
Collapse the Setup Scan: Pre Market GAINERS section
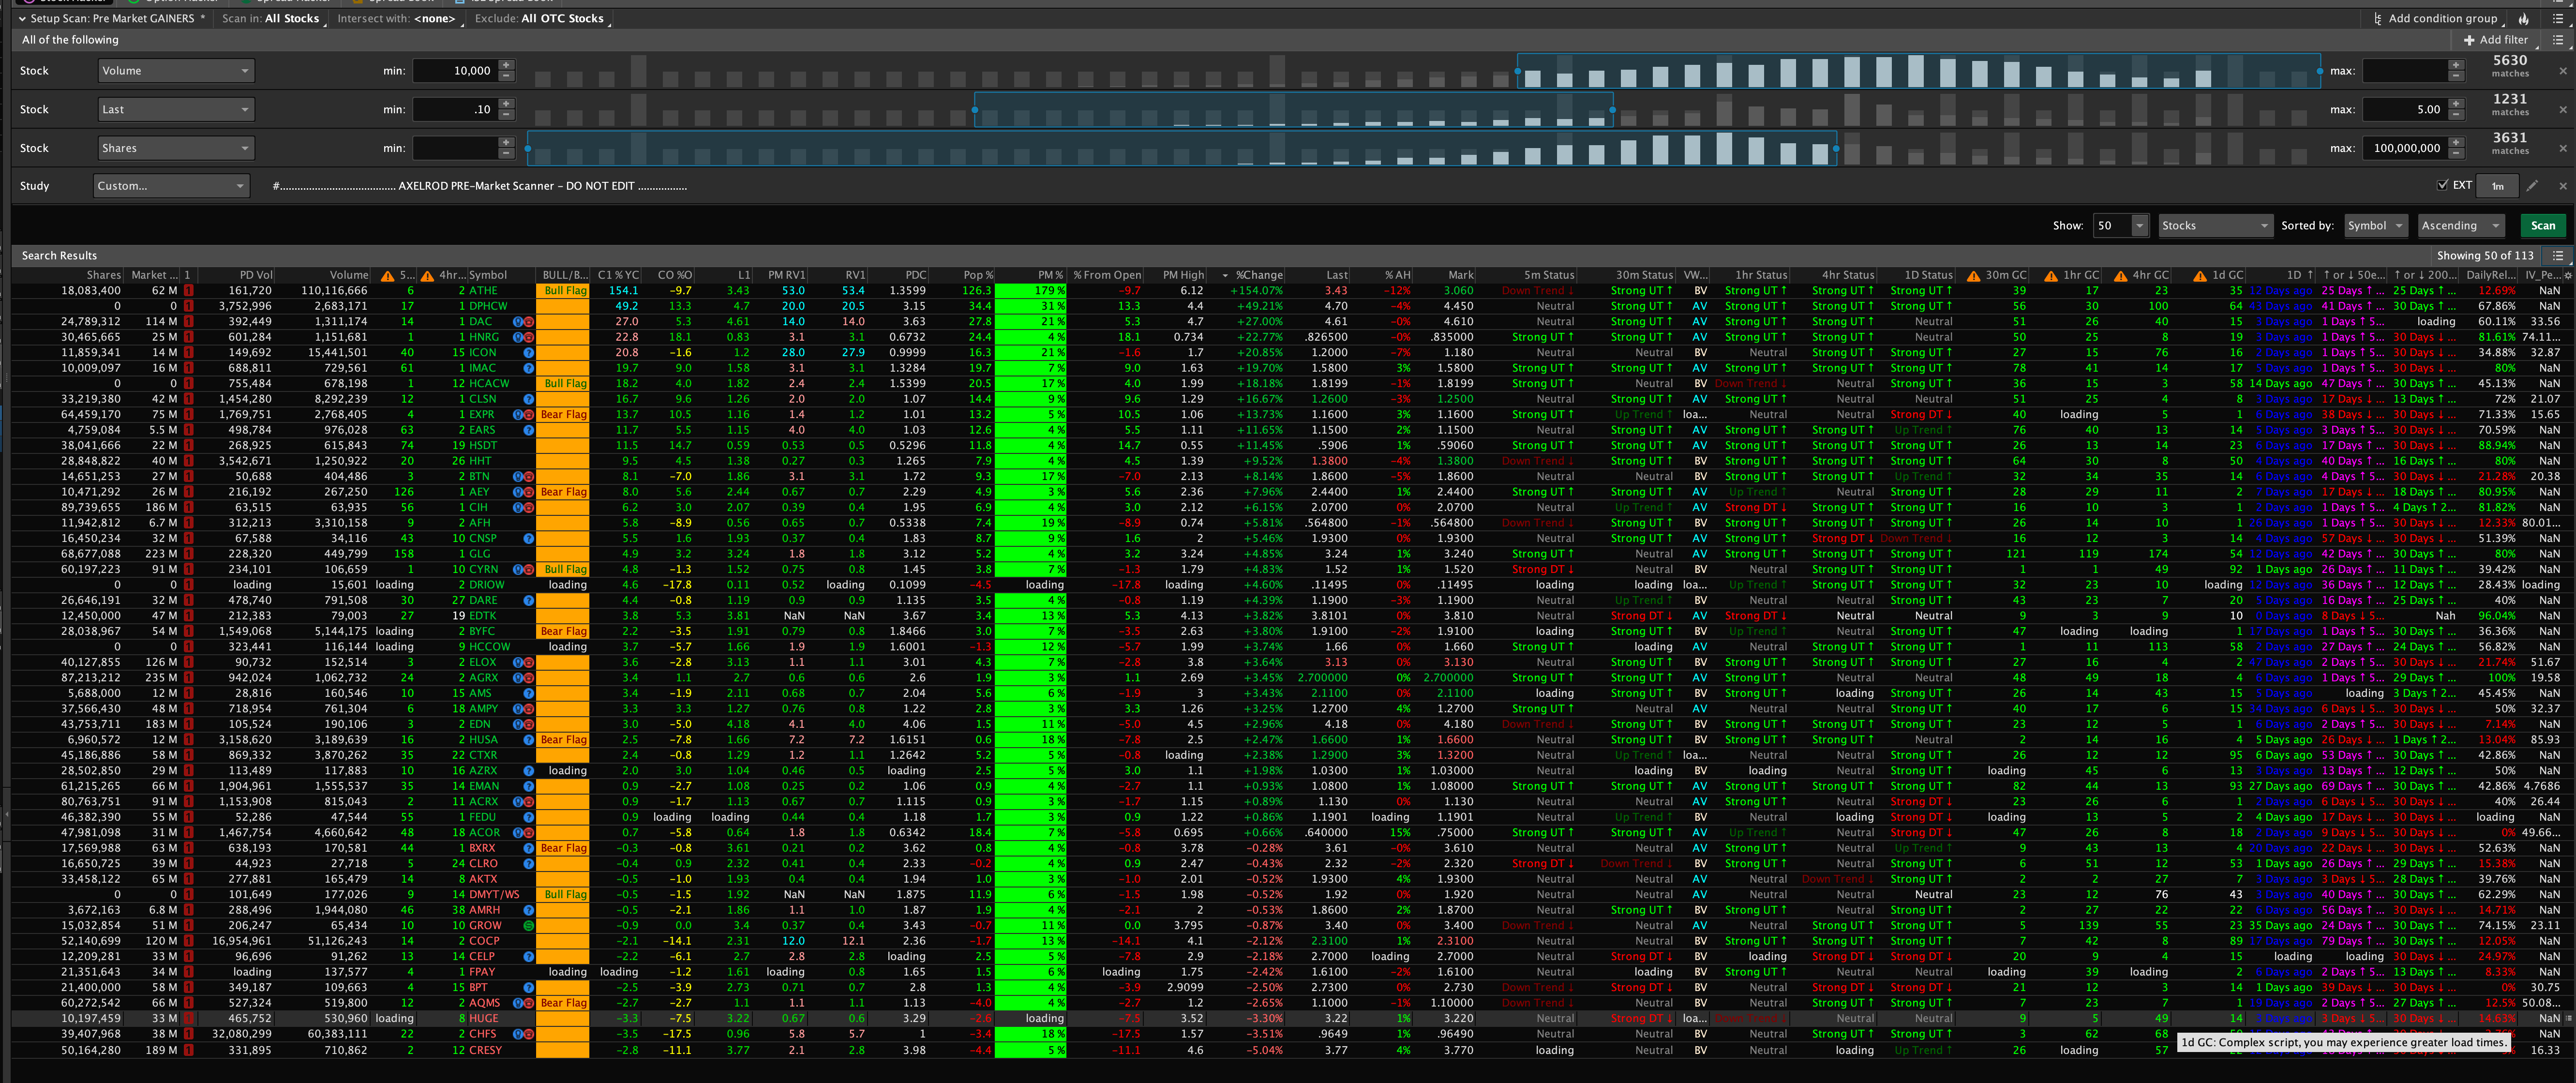pos(22,18)
